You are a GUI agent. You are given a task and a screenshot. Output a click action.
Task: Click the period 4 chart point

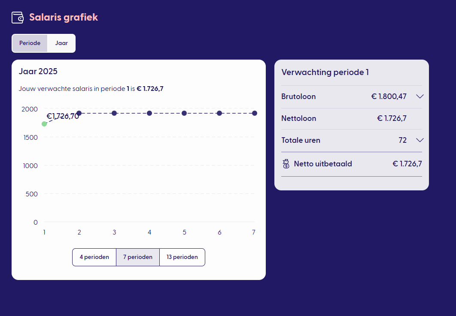(149, 113)
